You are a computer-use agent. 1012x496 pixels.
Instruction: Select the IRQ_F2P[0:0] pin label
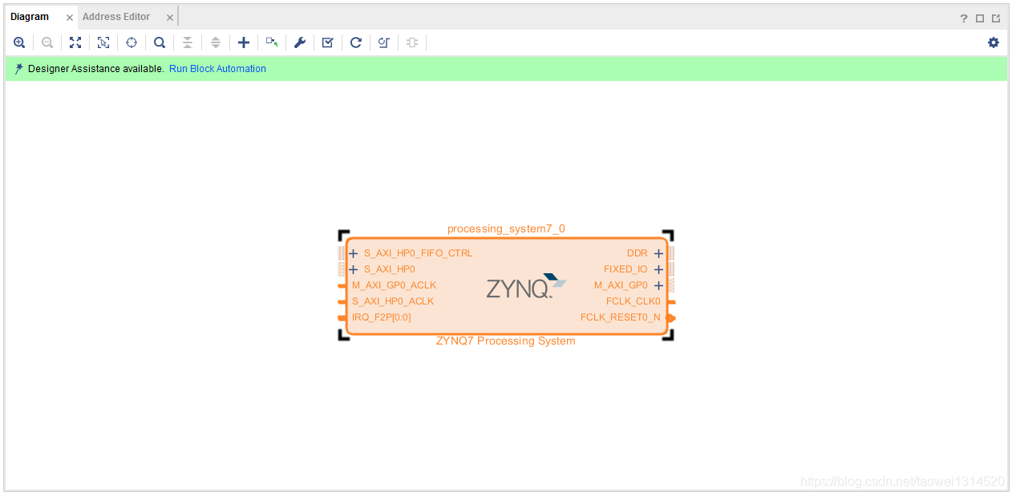tap(382, 317)
